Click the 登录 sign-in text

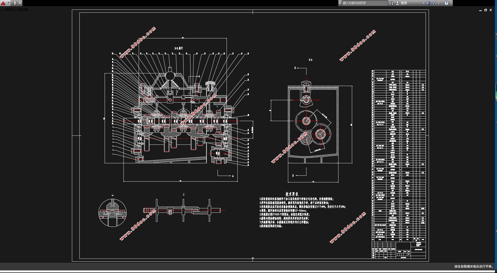(404, 3)
